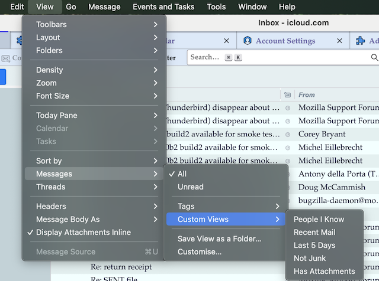Toggle Display Attachments Inline option
Image resolution: width=379 pixels, height=281 pixels.
94,233
